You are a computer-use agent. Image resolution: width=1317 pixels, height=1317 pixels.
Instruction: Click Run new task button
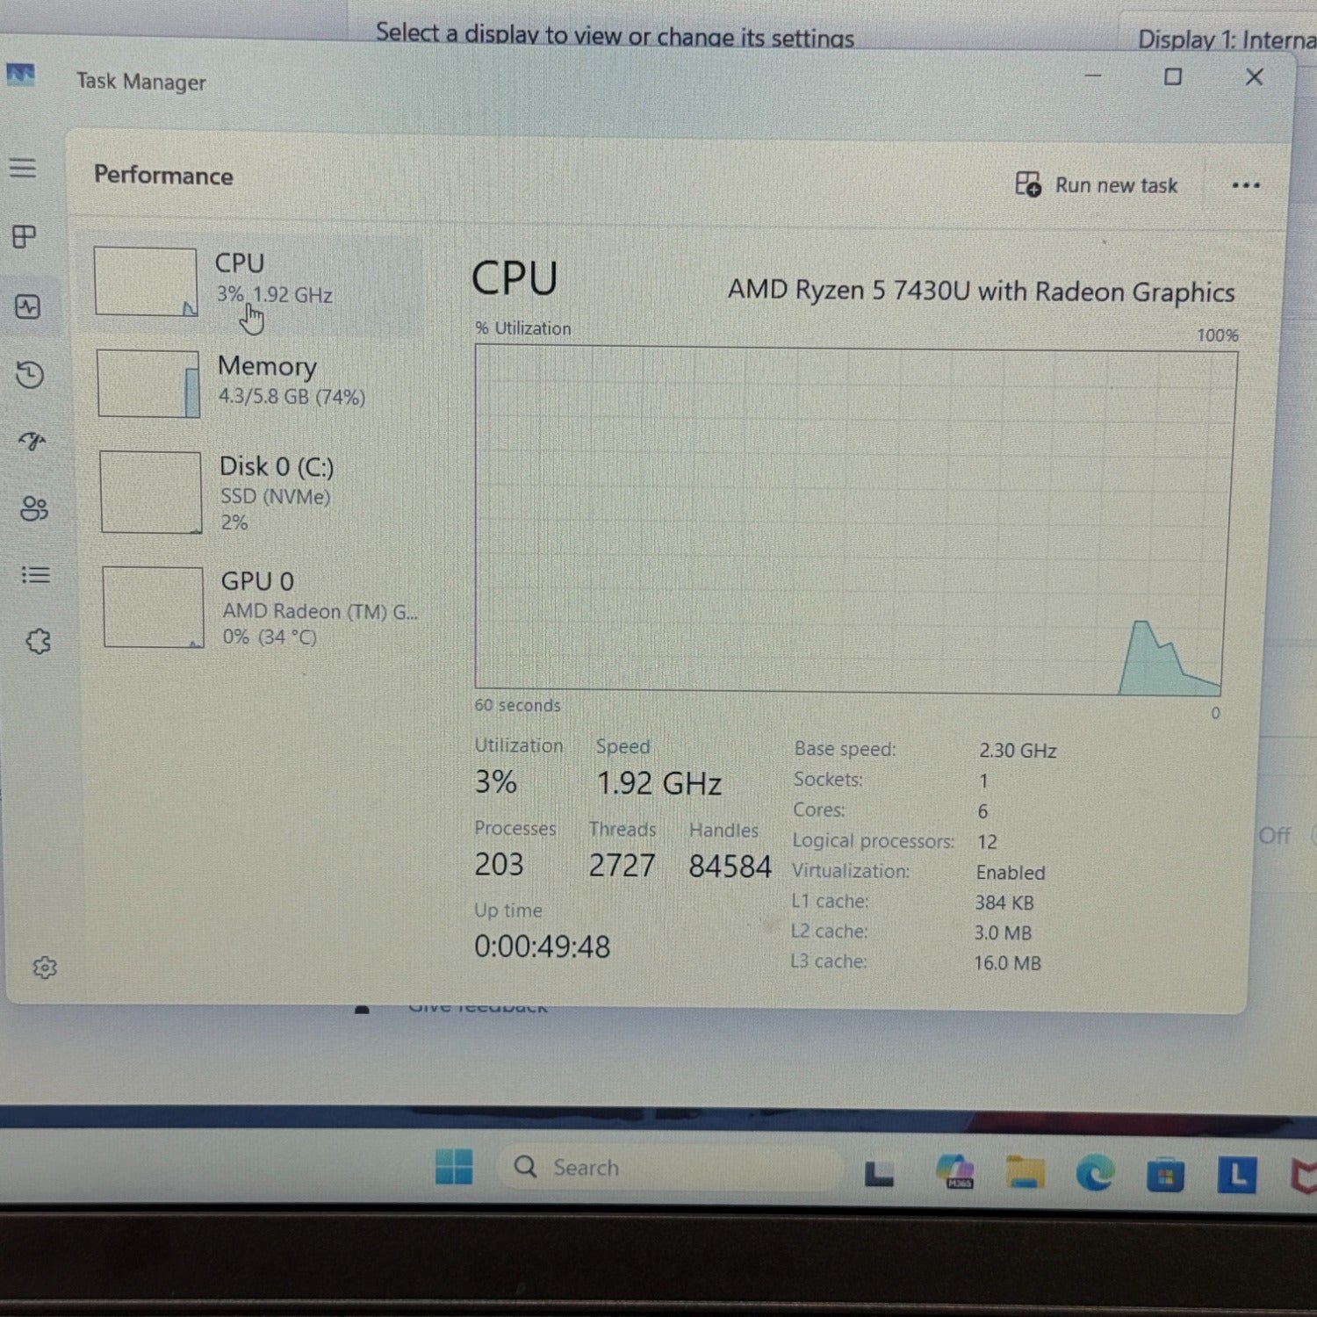pyautogui.click(x=1097, y=185)
